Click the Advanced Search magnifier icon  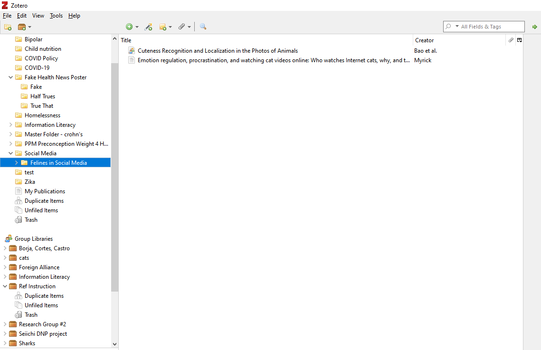click(203, 27)
